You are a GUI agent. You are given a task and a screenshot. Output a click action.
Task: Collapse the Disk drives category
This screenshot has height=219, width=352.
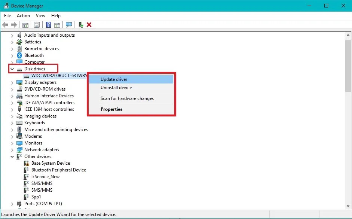pos(12,69)
